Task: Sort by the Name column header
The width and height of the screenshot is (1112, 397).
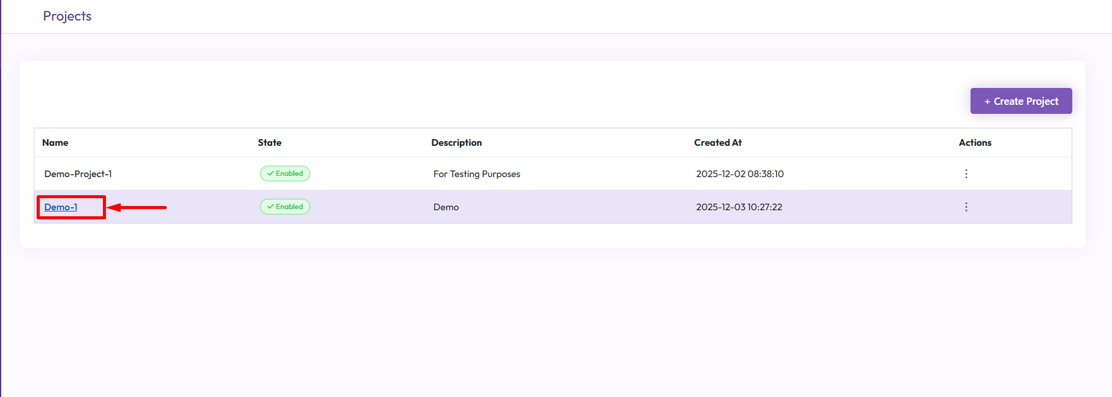Action: [55, 143]
